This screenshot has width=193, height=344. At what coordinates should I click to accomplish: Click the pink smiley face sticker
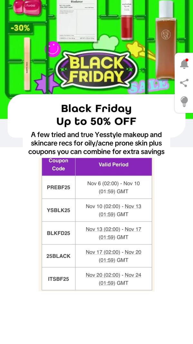coord(53,50)
